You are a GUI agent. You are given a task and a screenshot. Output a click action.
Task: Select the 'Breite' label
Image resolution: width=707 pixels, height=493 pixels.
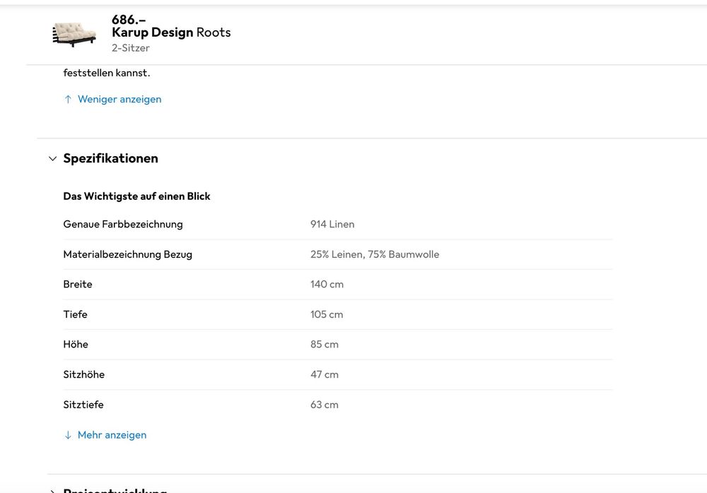coord(78,284)
